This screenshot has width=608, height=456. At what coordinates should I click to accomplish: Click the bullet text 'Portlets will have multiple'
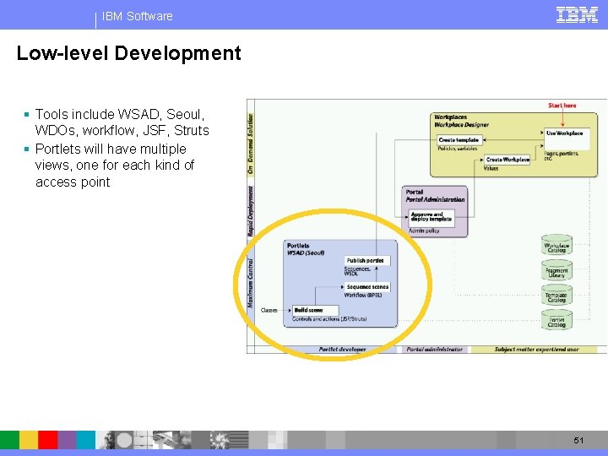pyautogui.click(x=111, y=149)
